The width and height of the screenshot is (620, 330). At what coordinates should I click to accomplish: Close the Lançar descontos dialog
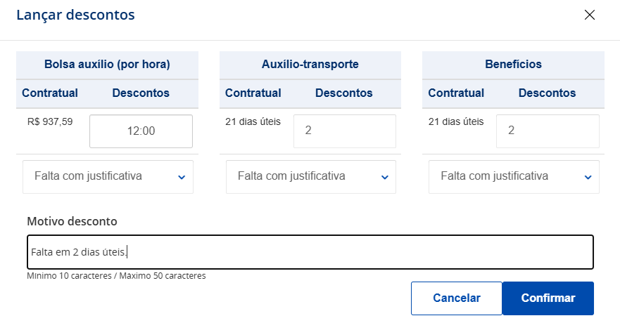click(590, 15)
